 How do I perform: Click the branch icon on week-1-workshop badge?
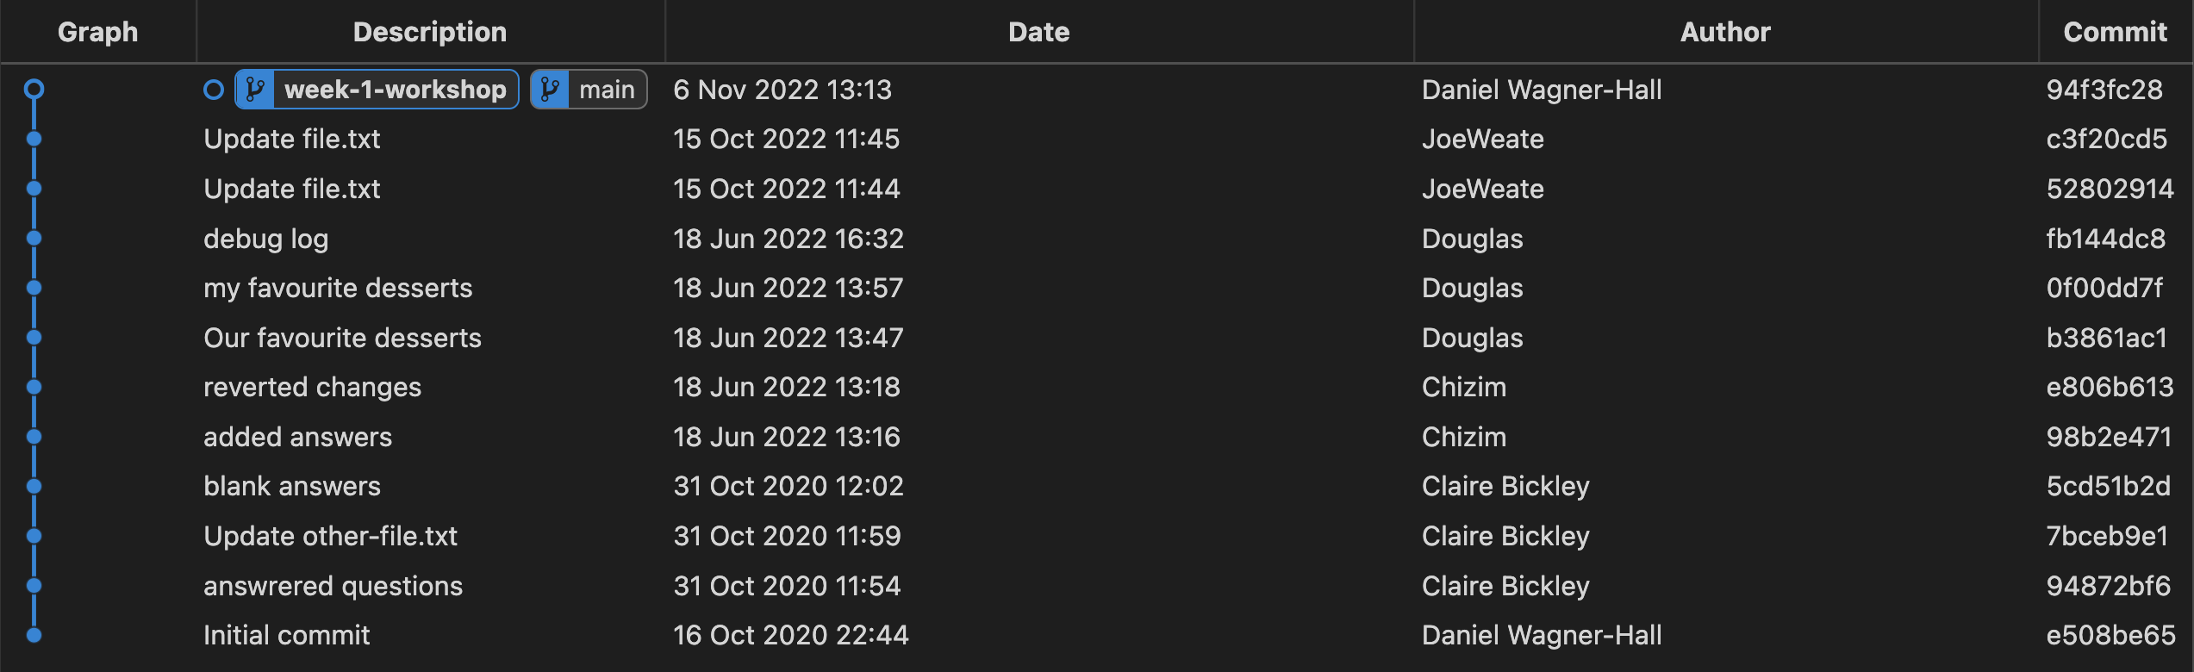coord(254,89)
